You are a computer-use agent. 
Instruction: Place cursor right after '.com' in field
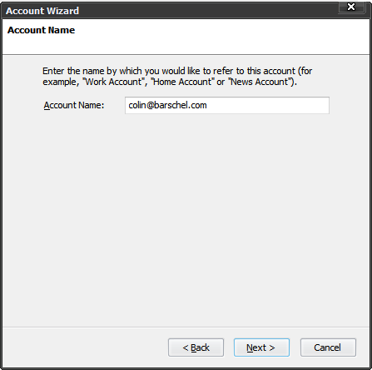(x=207, y=105)
